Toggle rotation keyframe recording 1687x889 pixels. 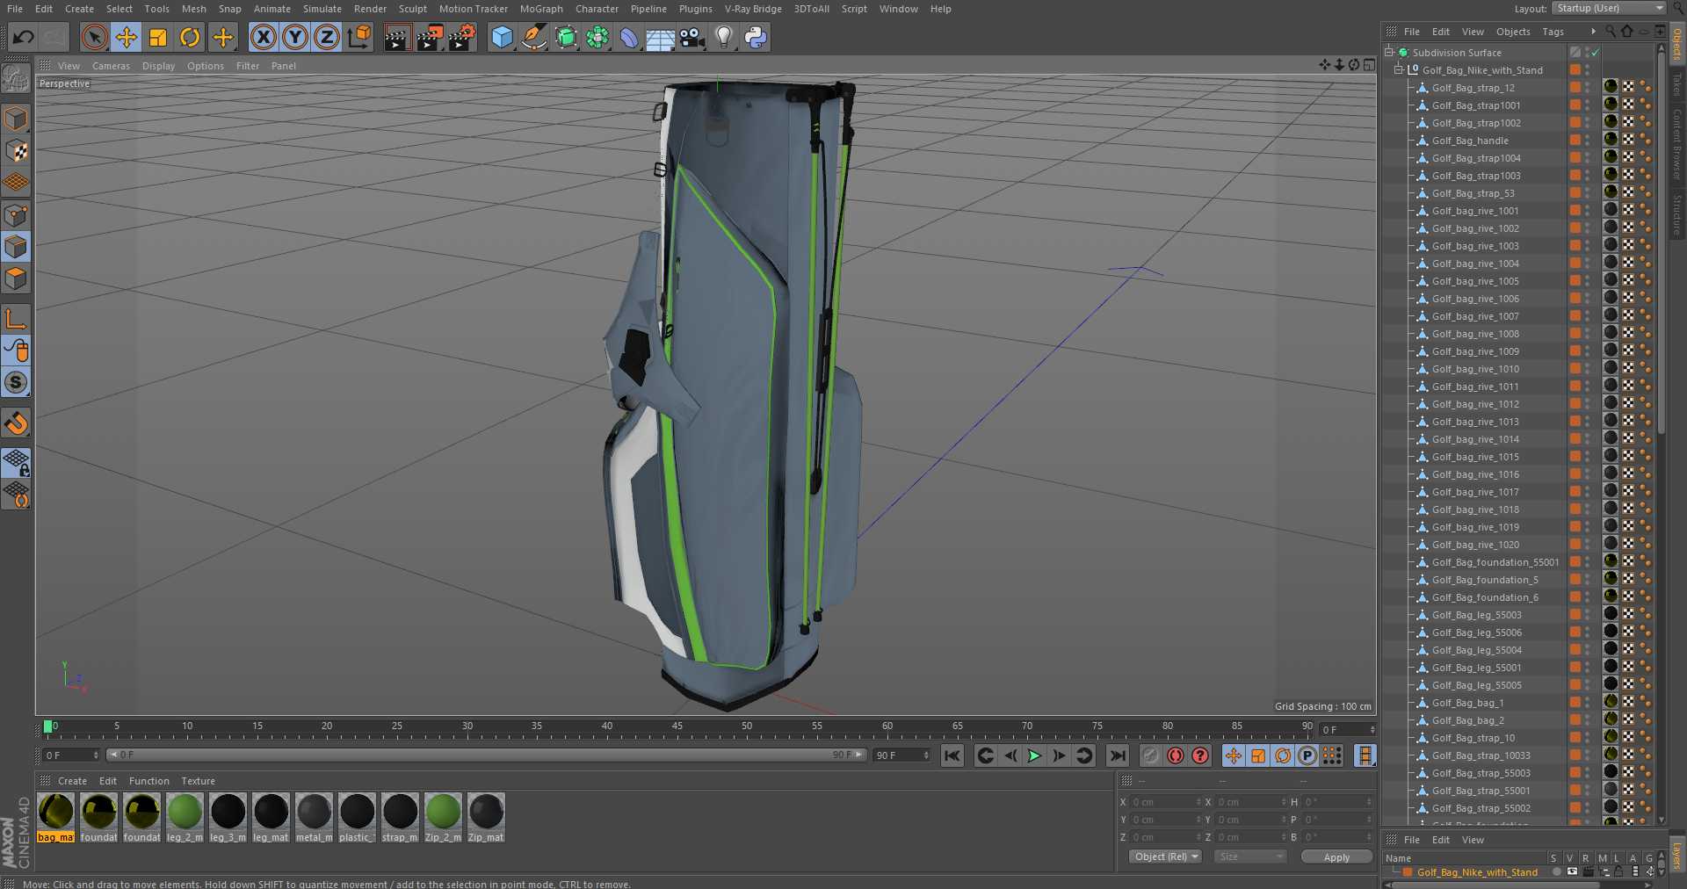pos(1283,755)
